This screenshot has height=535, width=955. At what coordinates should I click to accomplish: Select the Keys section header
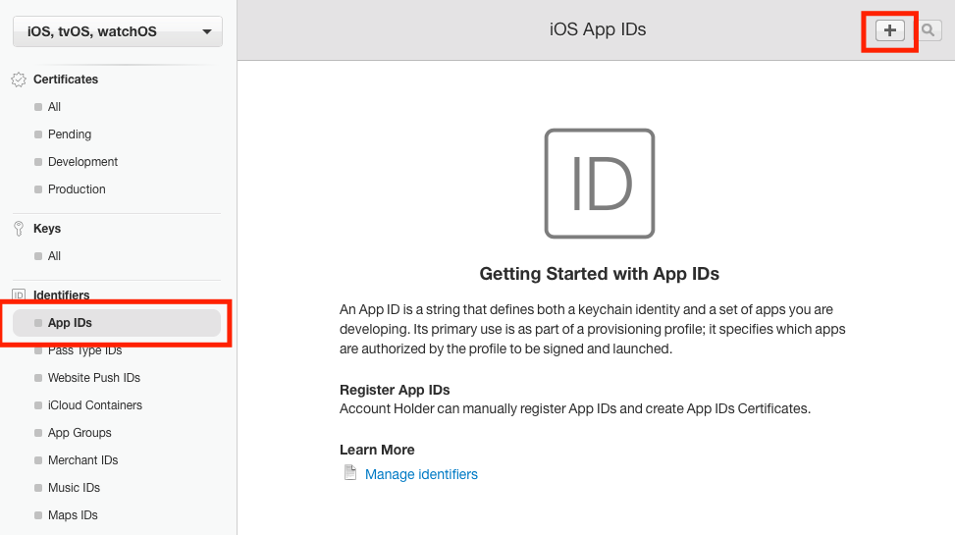click(x=47, y=229)
